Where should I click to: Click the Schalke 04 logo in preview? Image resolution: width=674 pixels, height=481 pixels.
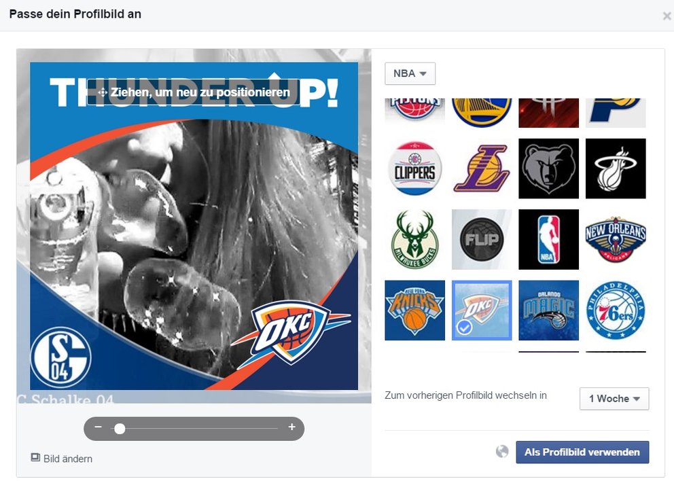[x=60, y=357]
